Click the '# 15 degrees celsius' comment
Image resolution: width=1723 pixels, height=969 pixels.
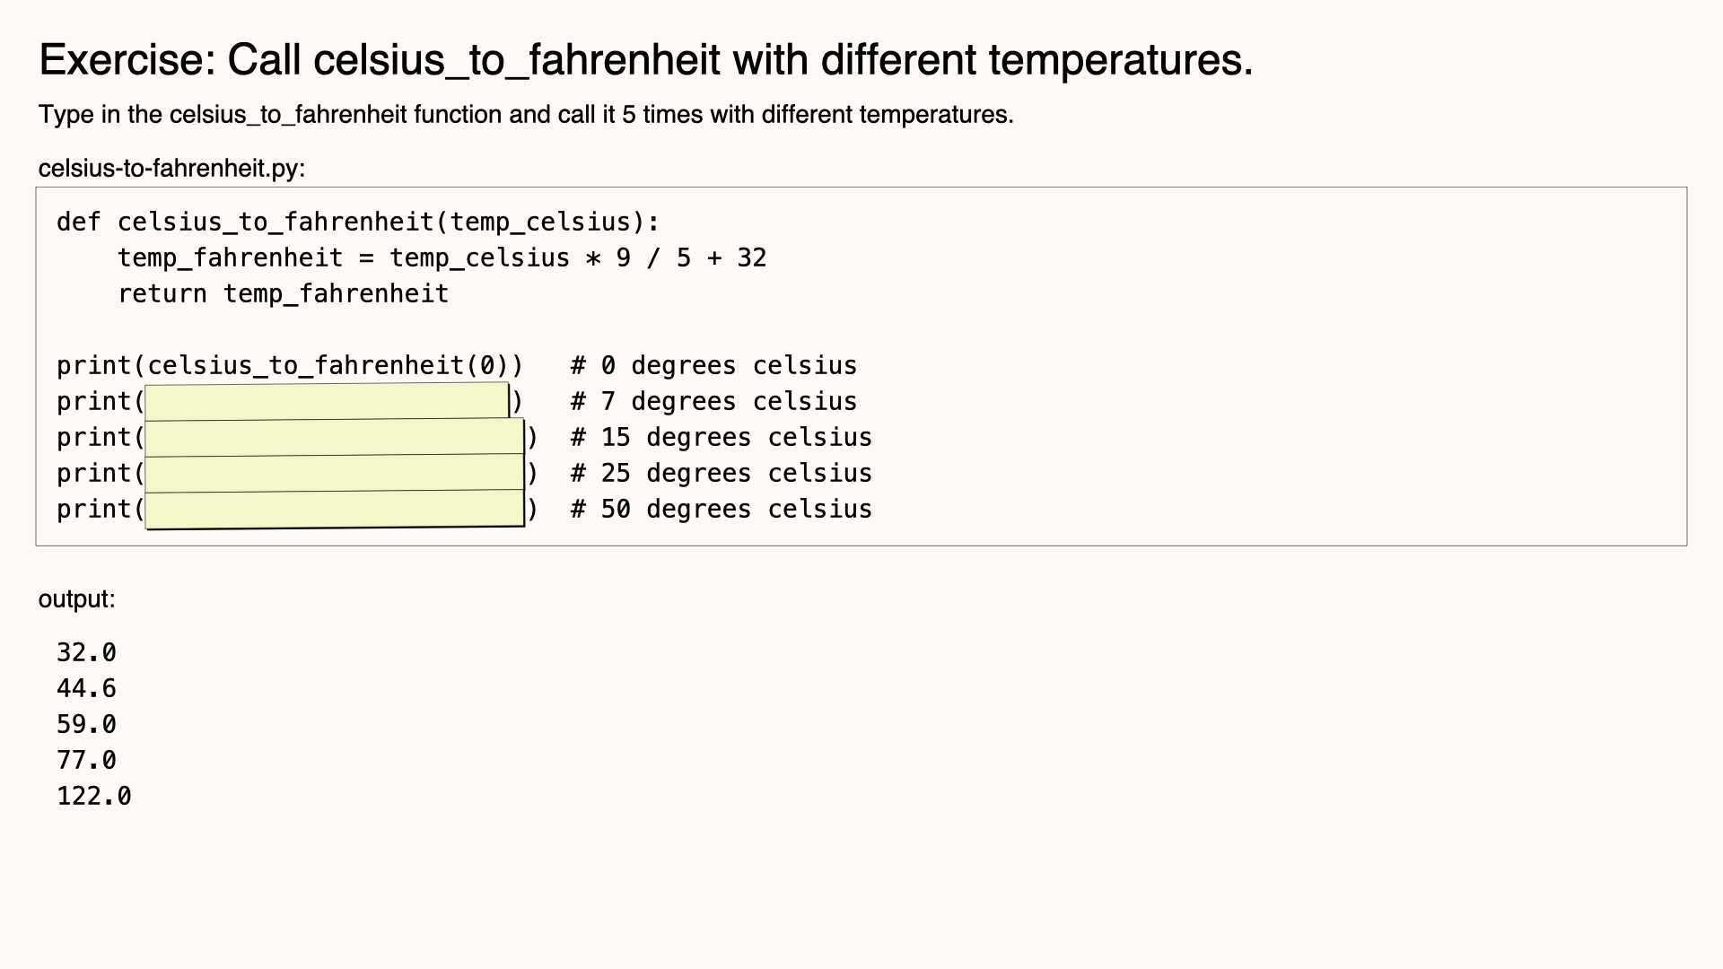coord(722,437)
